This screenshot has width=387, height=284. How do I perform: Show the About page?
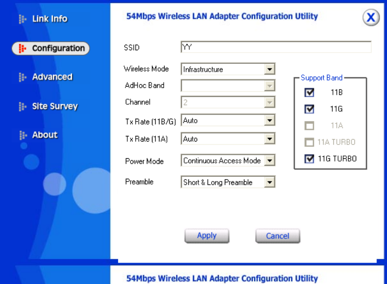(45, 135)
